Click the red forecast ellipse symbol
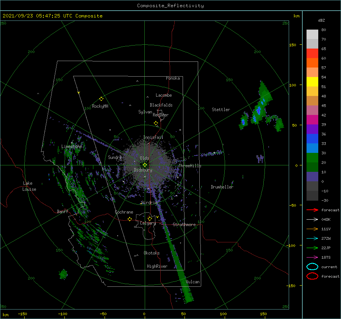 pos(312,276)
